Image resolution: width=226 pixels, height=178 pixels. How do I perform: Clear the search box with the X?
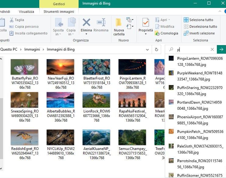212,49
